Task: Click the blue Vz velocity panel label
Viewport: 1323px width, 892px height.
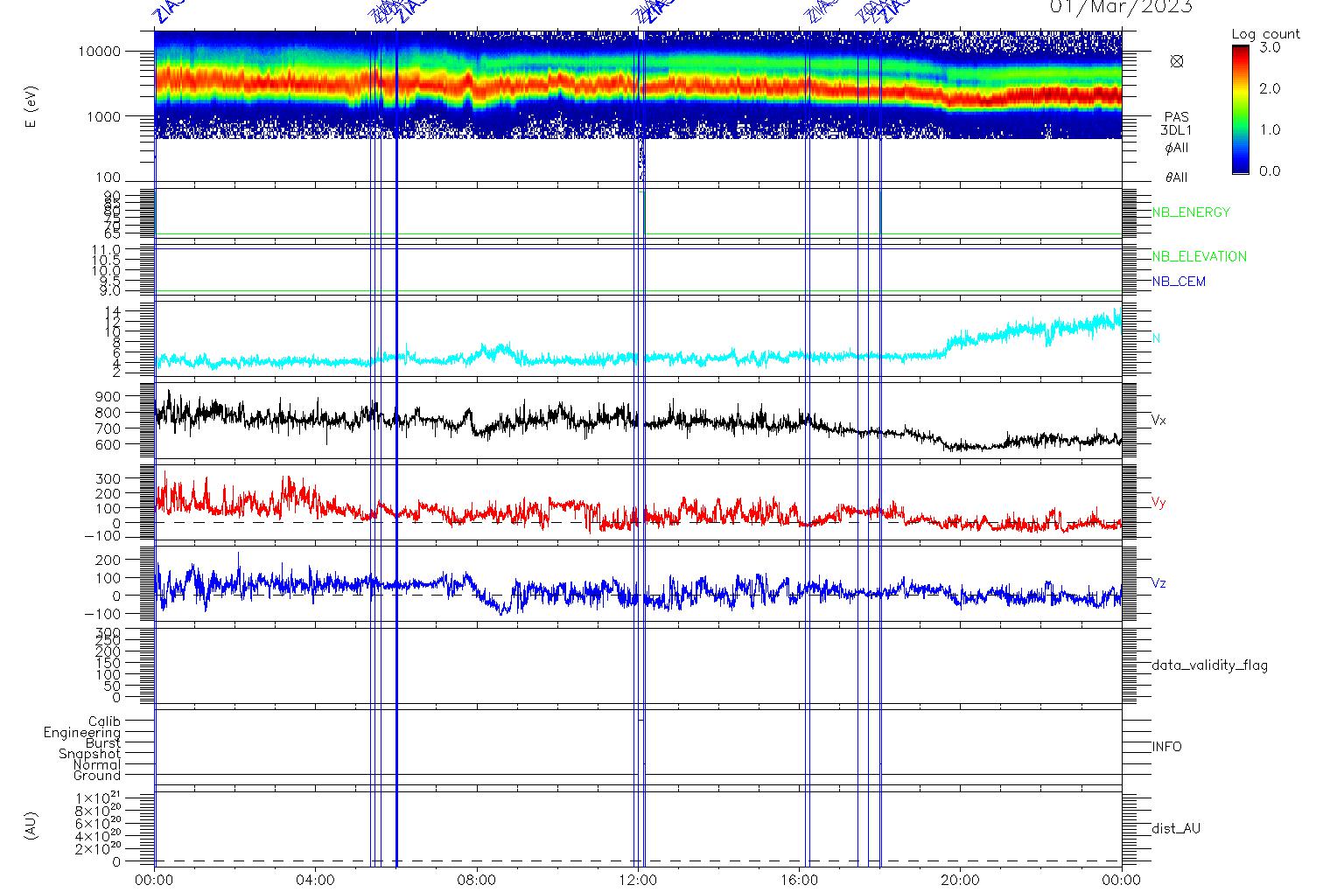Action: pyautogui.click(x=1158, y=583)
